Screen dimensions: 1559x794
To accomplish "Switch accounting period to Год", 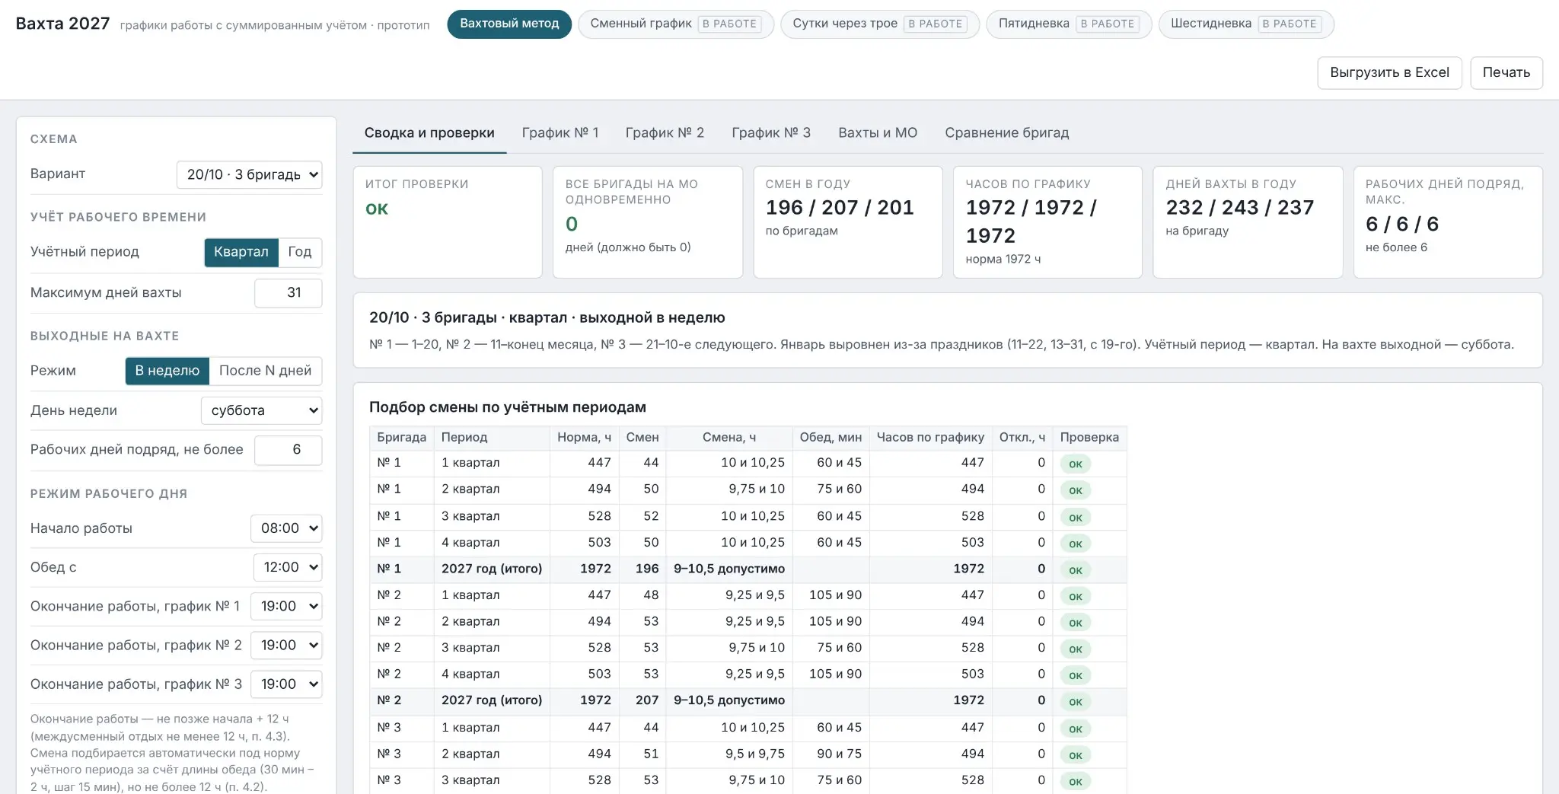I will point(300,252).
